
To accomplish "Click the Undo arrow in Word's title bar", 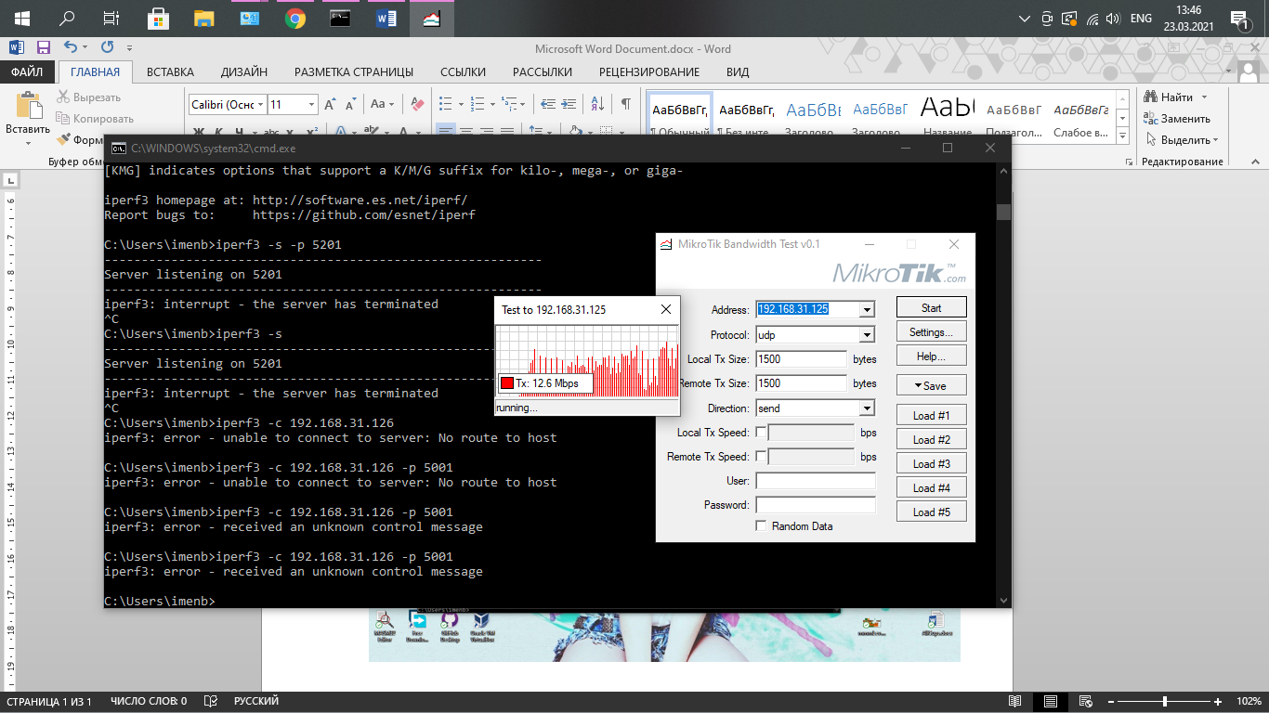I will tap(71, 47).
